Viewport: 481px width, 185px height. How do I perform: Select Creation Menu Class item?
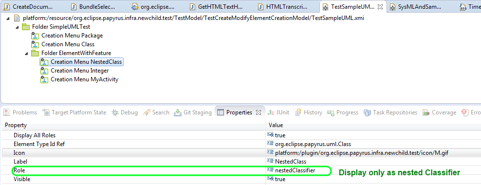(x=68, y=44)
